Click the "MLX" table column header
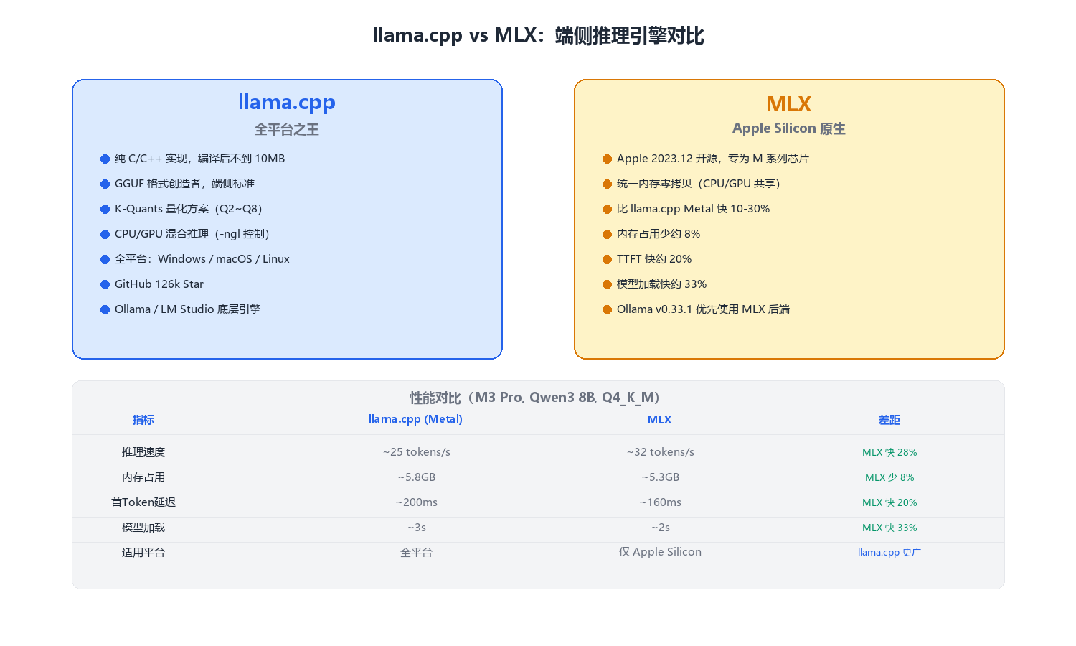The height and width of the screenshot is (646, 1076). tap(660, 420)
